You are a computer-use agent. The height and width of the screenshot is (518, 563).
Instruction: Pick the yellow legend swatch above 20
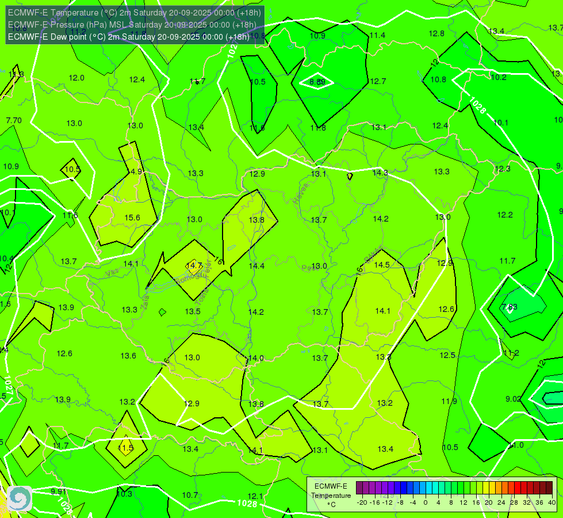(486, 488)
